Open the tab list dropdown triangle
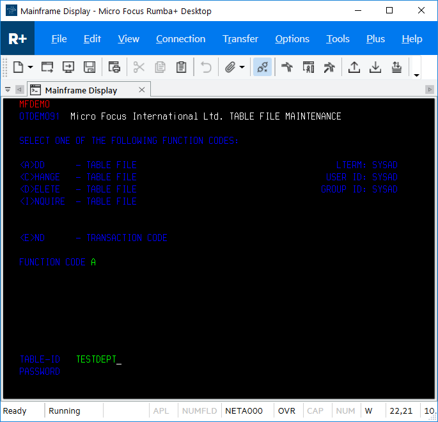This screenshot has height=422, width=438. pyautogui.click(x=8, y=90)
